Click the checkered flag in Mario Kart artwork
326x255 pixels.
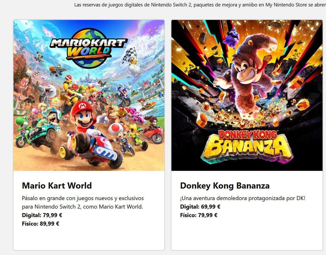129,55
